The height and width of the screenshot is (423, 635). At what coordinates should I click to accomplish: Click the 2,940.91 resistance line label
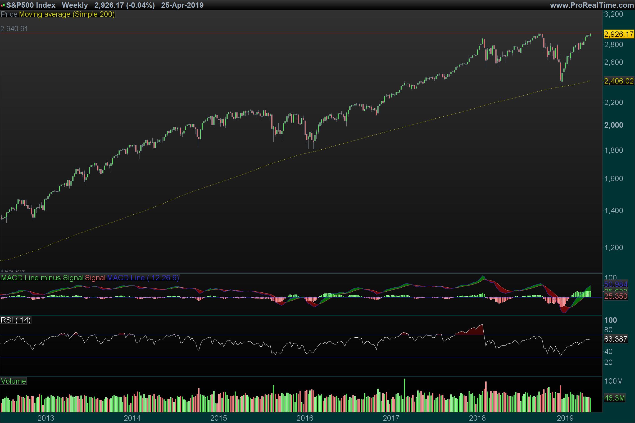pos(14,29)
